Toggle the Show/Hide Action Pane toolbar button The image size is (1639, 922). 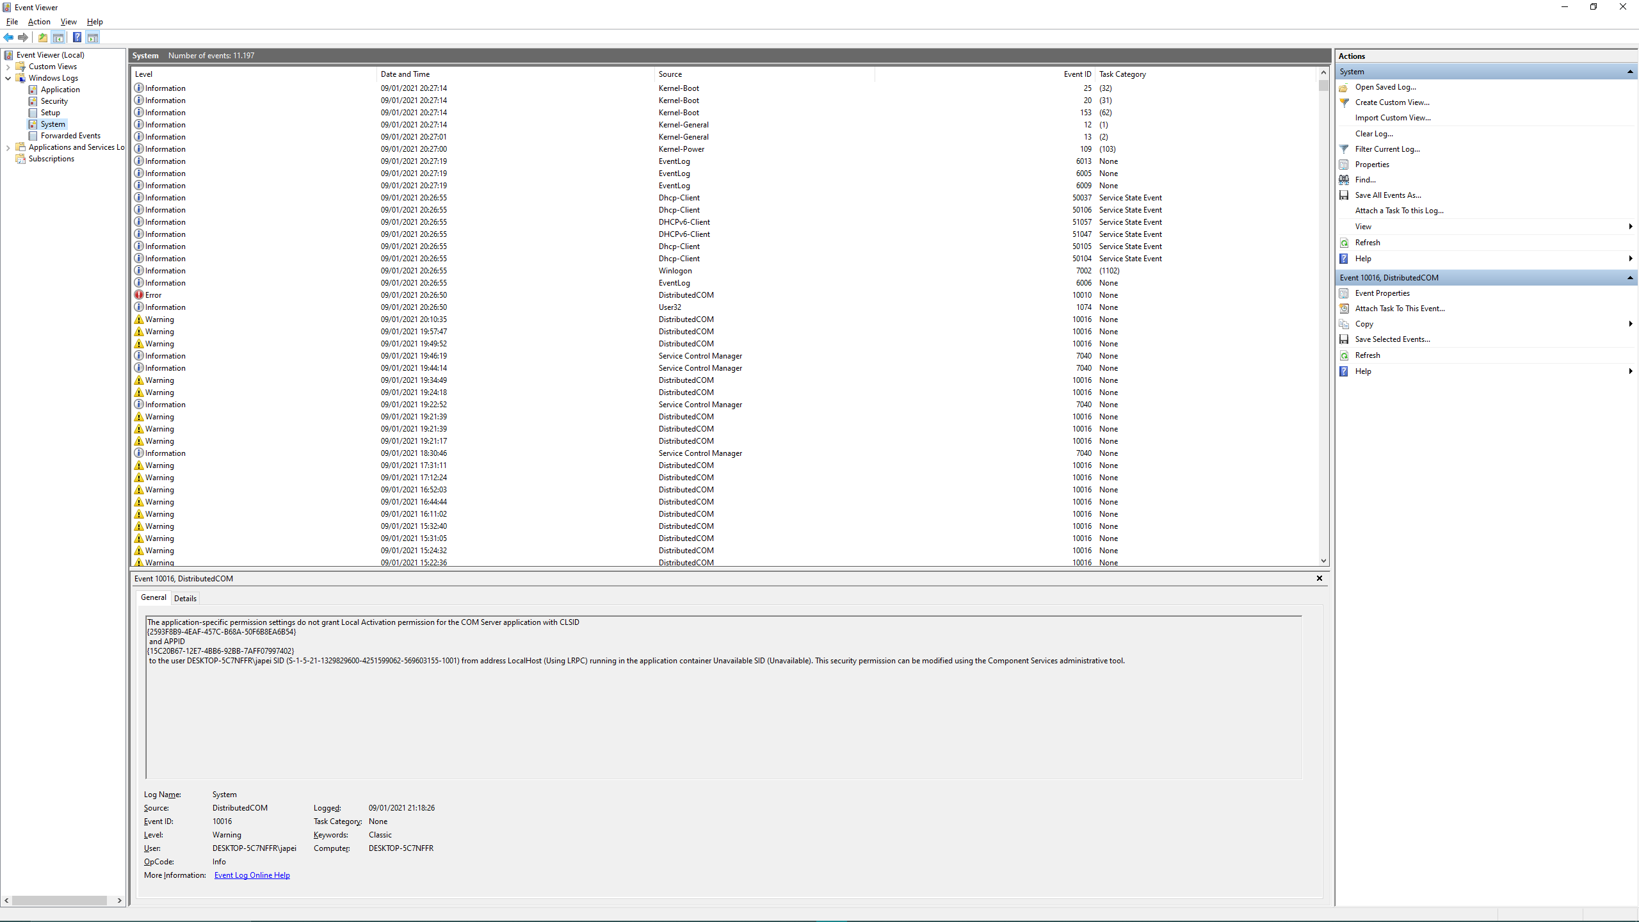pos(93,37)
